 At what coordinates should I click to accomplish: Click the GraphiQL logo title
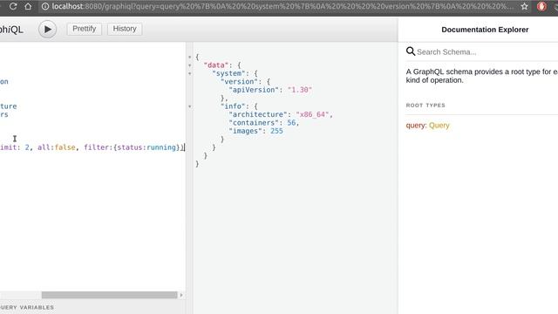coord(11,30)
